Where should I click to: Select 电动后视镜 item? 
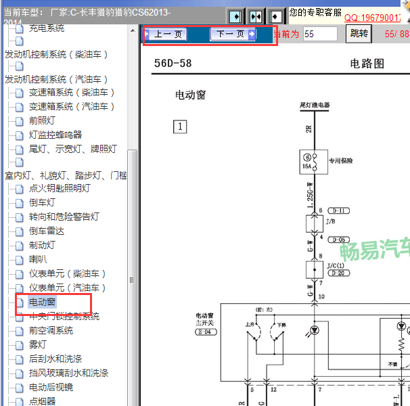51,388
